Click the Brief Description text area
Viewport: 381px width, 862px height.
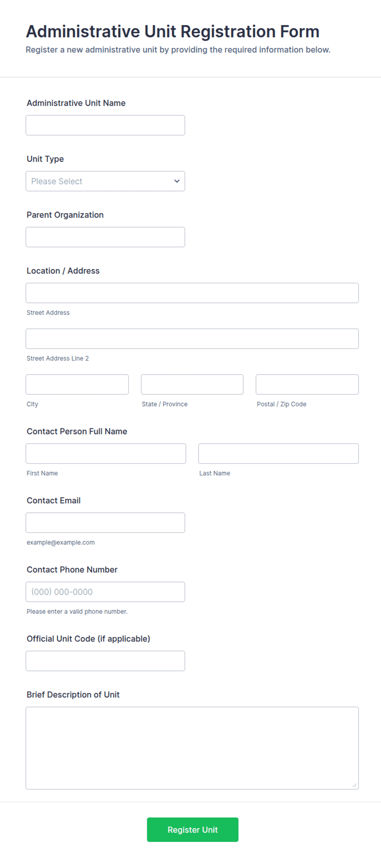pos(192,748)
